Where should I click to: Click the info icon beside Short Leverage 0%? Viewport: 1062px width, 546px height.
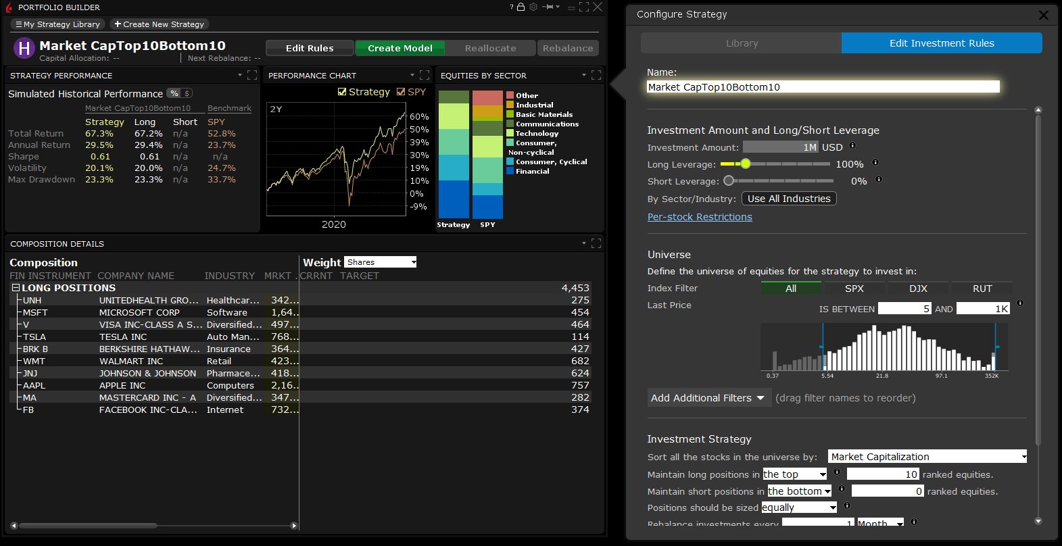[x=879, y=179]
